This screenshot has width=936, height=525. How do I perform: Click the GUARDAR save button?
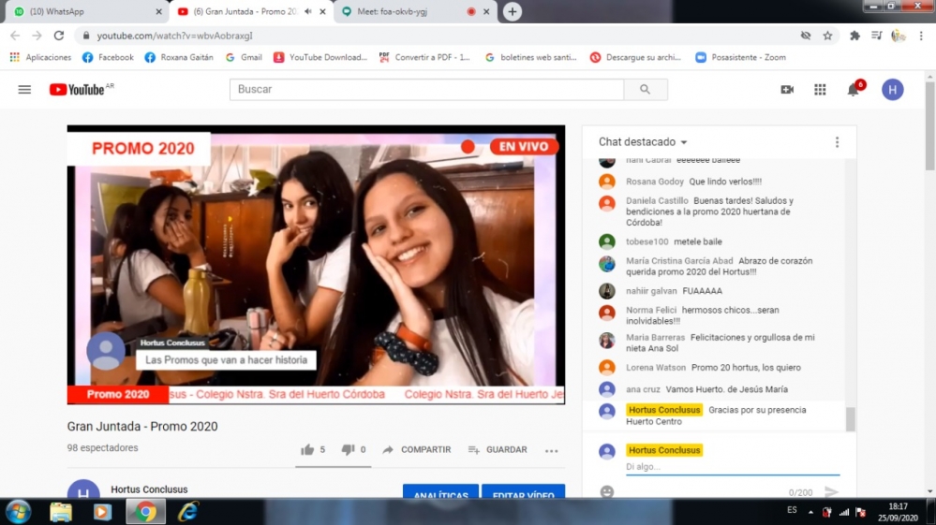tap(498, 450)
